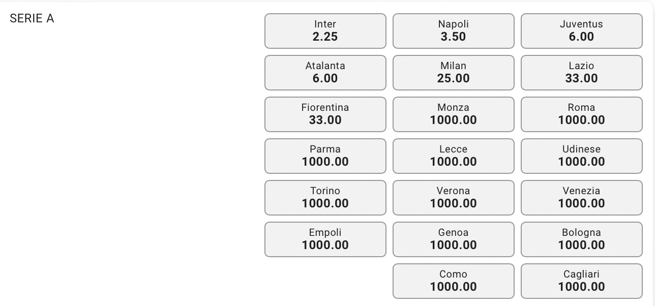Select Venezia at 1000.00 odds
The height and width of the screenshot is (306, 657).
tap(582, 198)
